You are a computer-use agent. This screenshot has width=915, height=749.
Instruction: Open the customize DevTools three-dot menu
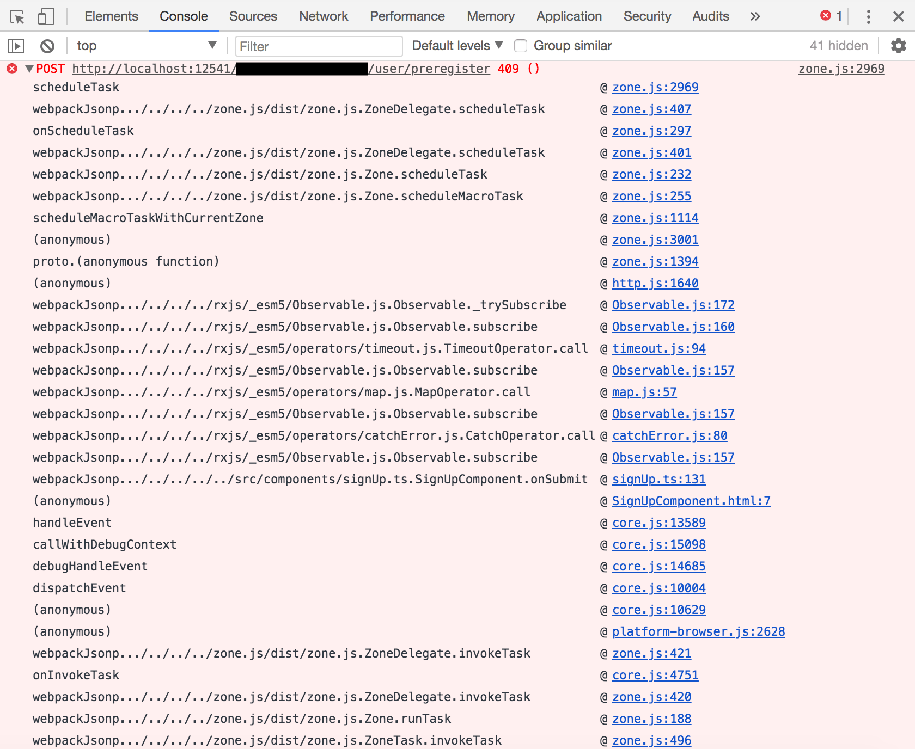pyautogui.click(x=869, y=16)
